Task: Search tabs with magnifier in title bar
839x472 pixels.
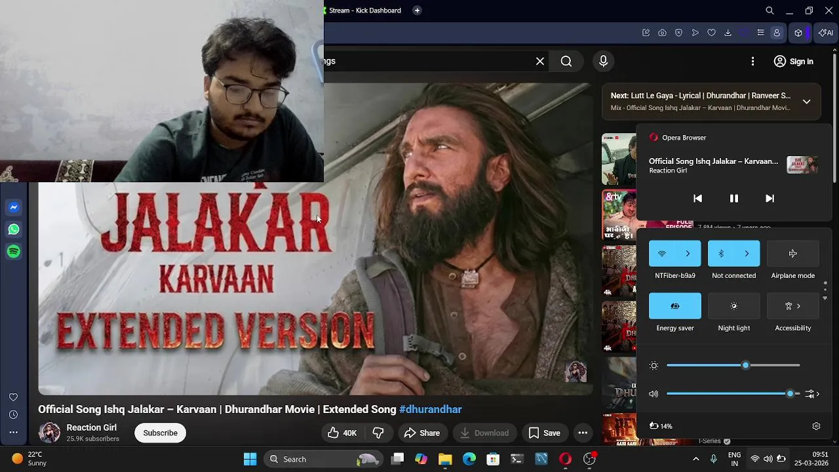Action: click(x=770, y=10)
